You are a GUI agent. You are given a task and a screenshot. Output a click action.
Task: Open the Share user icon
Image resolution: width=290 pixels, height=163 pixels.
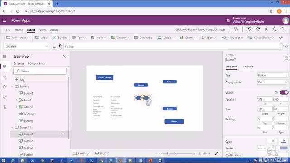pyautogui.click(x=275, y=29)
